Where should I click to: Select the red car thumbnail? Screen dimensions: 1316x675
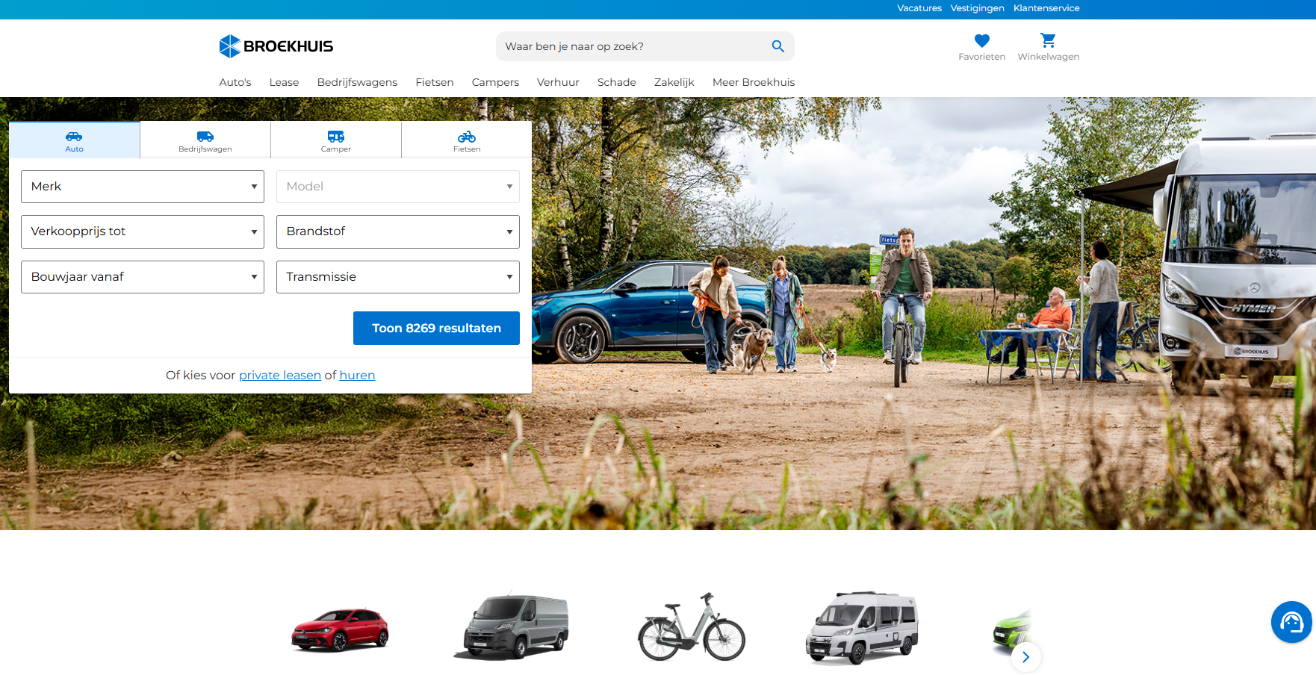[x=340, y=629]
